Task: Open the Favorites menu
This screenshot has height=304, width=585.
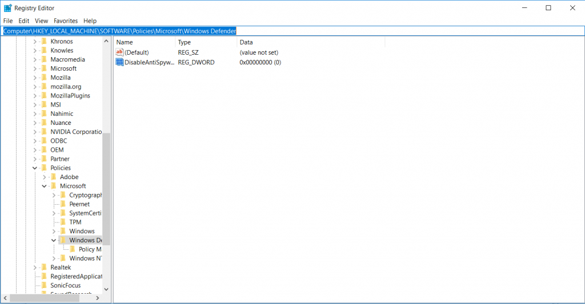Action: click(x=66, y=21)
